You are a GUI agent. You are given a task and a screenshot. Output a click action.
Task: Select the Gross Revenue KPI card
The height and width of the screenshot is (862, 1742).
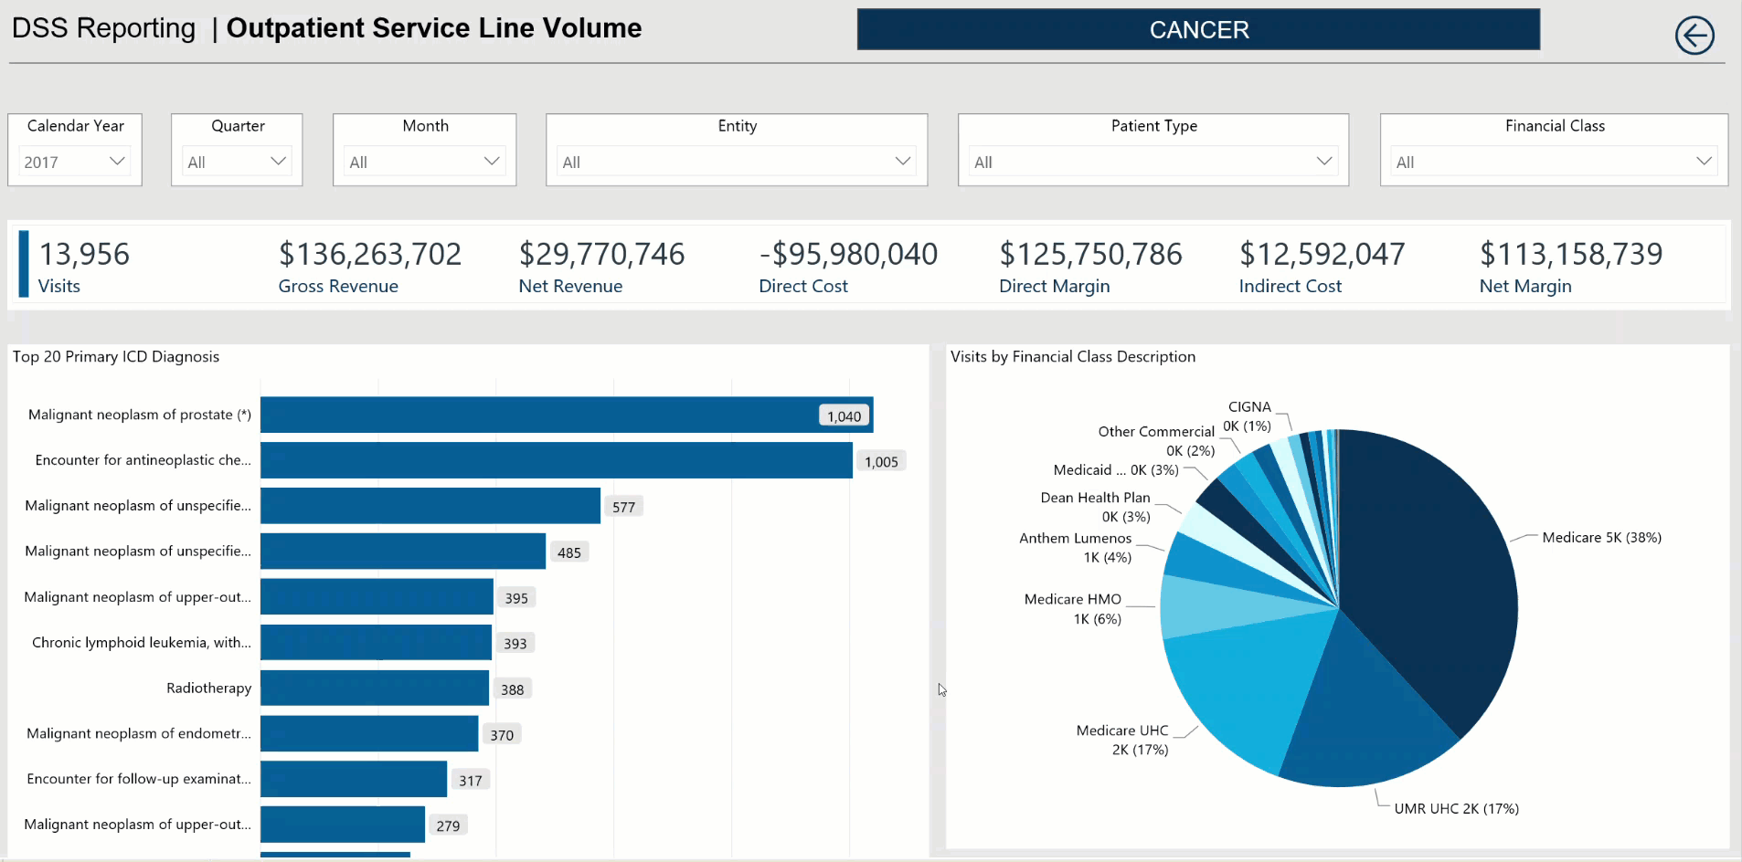tap(370, 266)
